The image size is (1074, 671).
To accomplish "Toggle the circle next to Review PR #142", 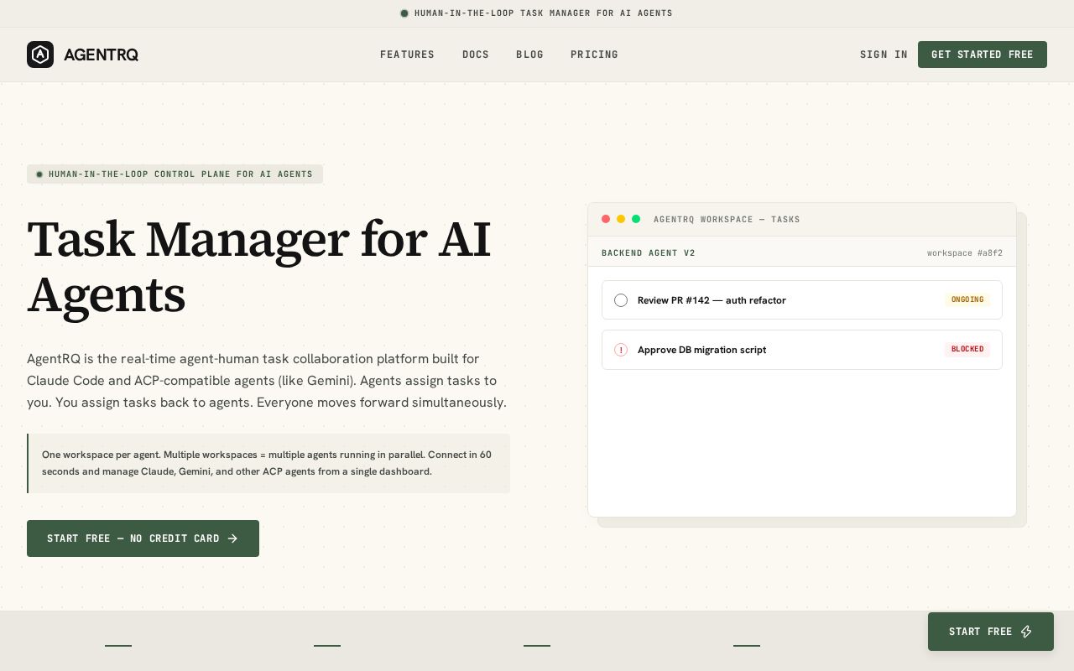I will coord(621,300).
